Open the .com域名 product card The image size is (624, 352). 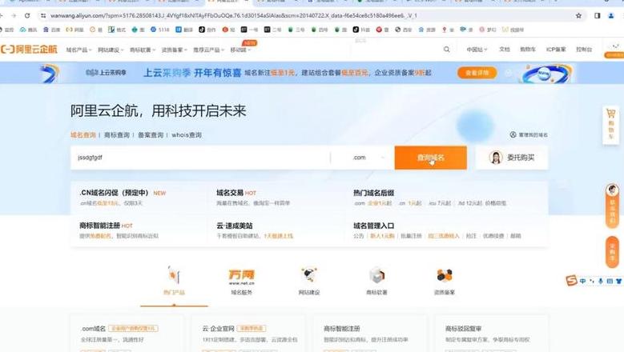coord(127,334)
